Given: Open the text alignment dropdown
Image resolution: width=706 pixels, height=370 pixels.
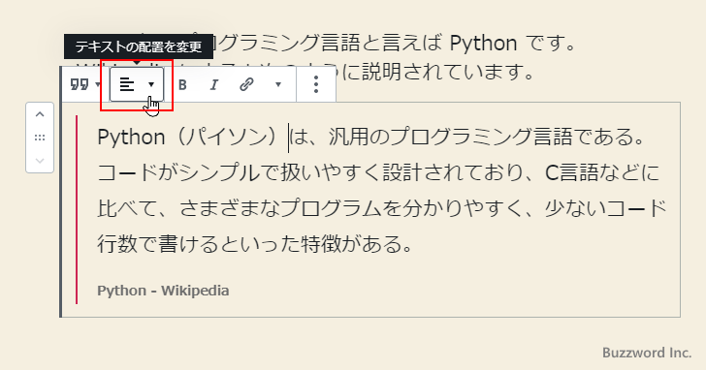Looking at the screenshot, I should point(137,84).
